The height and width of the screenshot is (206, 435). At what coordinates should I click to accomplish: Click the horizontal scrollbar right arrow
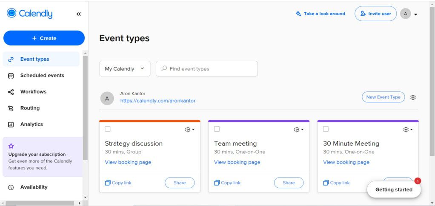(80, 203)
